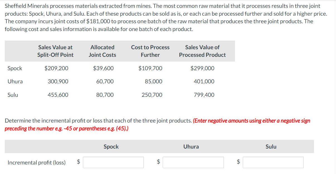Click the $209,200 split-off value cell
The width and height of the screenshot is (336, 174).
tap(56, 68)
